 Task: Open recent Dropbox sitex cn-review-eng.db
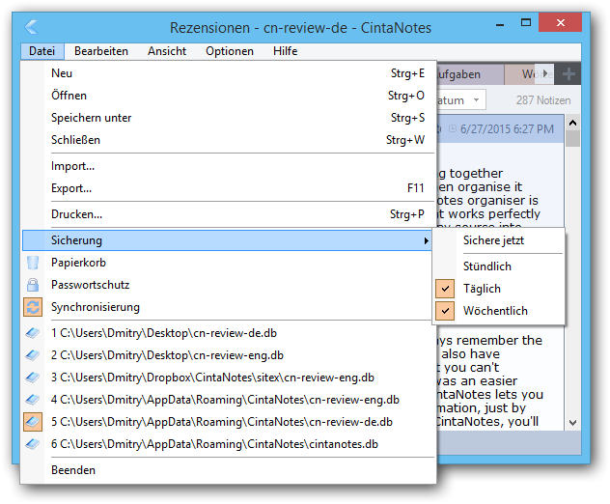pos(228,378)
